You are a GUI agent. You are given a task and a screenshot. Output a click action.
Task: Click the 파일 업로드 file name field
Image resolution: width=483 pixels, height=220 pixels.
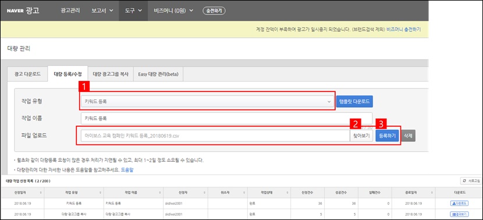[x=215, y=136]
